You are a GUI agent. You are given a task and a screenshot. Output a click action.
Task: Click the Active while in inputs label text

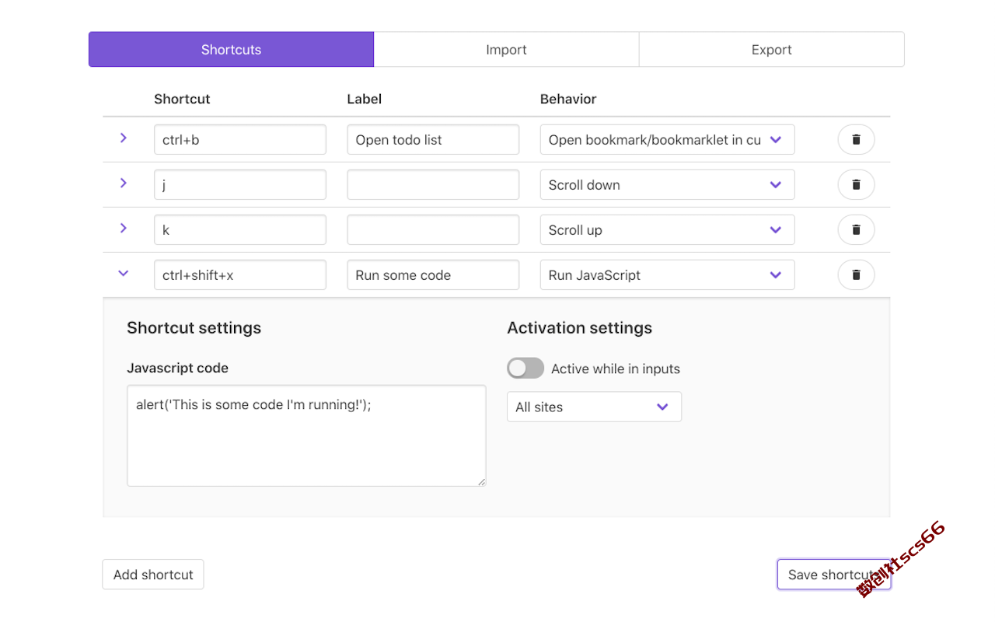point(616,369)
